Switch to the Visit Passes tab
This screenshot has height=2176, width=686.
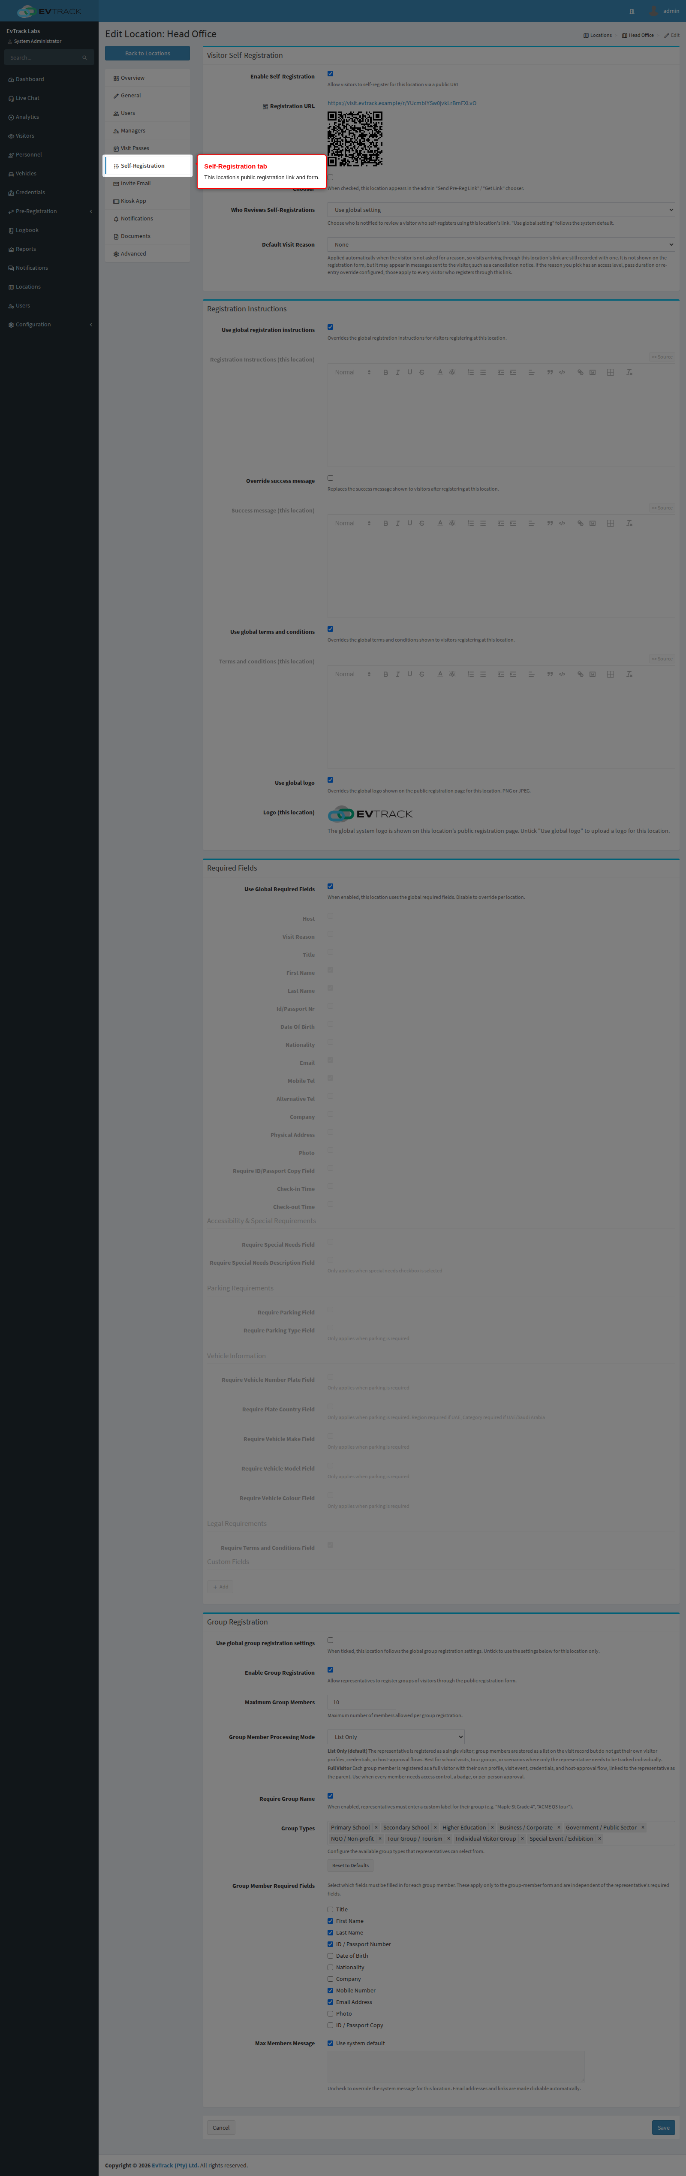(x=147, y=148)
